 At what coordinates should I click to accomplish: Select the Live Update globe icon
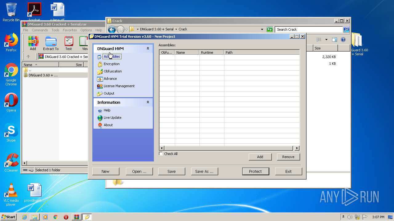tap(100, 118)
